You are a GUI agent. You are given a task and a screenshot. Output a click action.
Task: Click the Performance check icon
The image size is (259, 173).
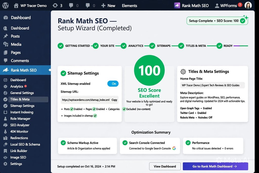[188, 143]
